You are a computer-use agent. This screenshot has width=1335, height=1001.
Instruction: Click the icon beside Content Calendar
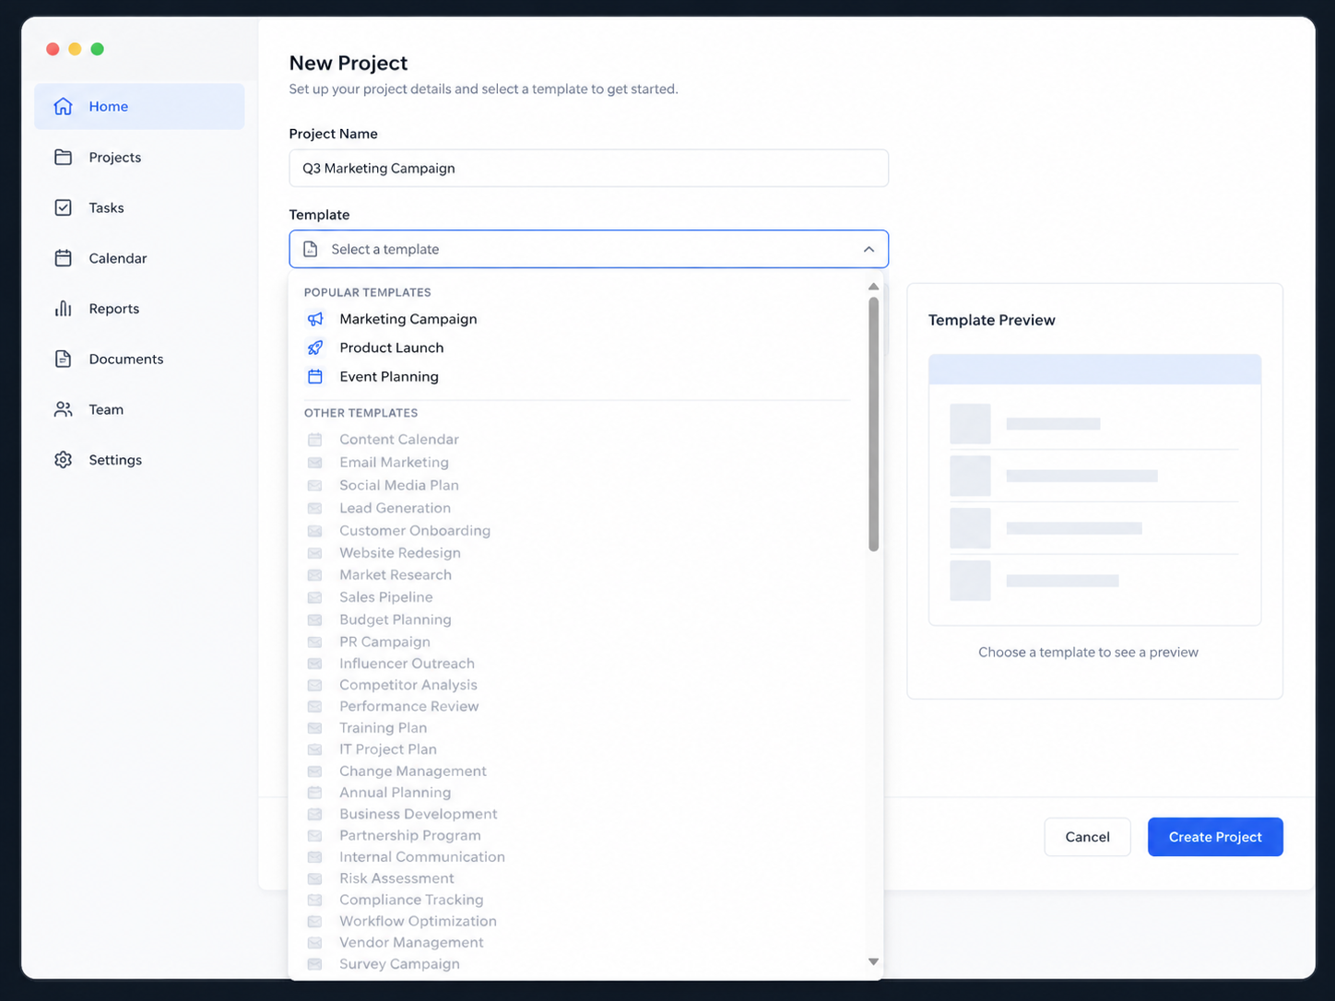(x=315, y=440)
